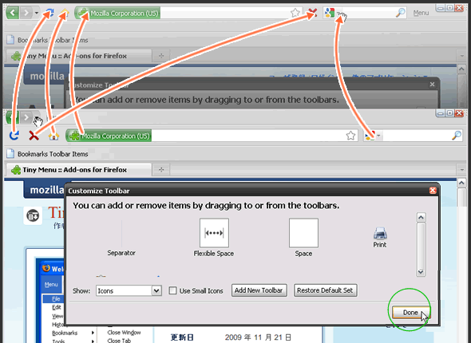Click the Google search engine icon in the top window
The height and width of the screenshot is (343, 471).
330,13
